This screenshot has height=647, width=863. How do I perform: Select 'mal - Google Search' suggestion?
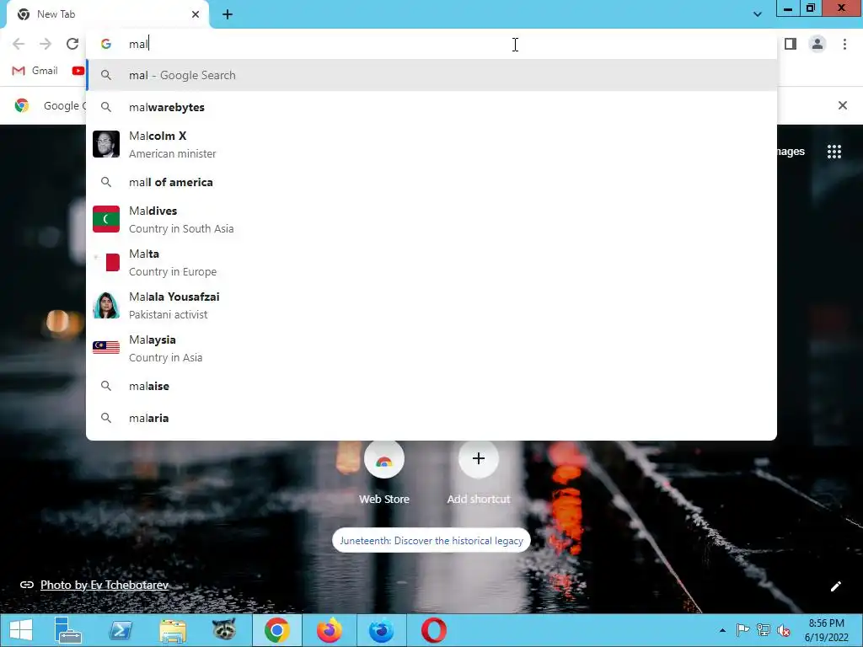coord(431,75)
